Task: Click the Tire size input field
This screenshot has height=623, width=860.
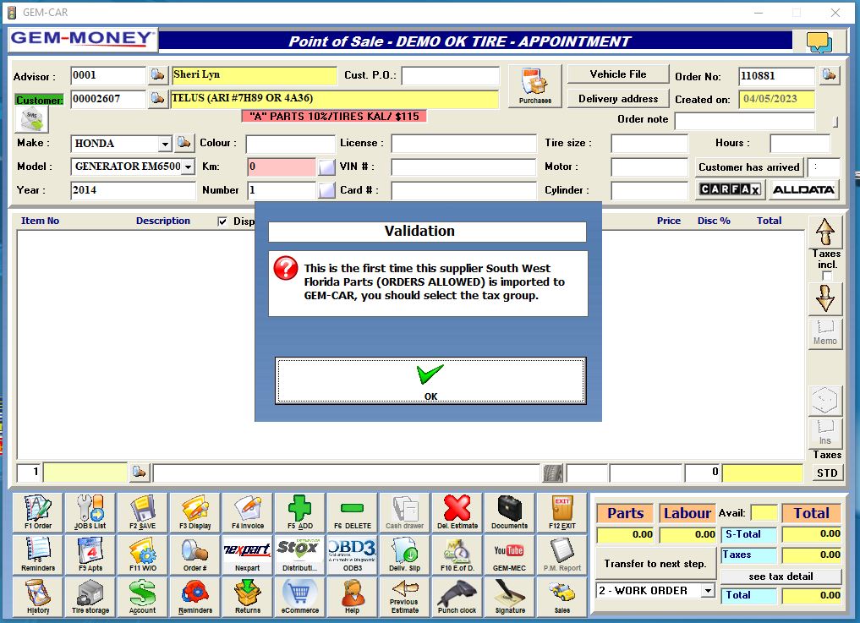Action: tap(649, 144)
